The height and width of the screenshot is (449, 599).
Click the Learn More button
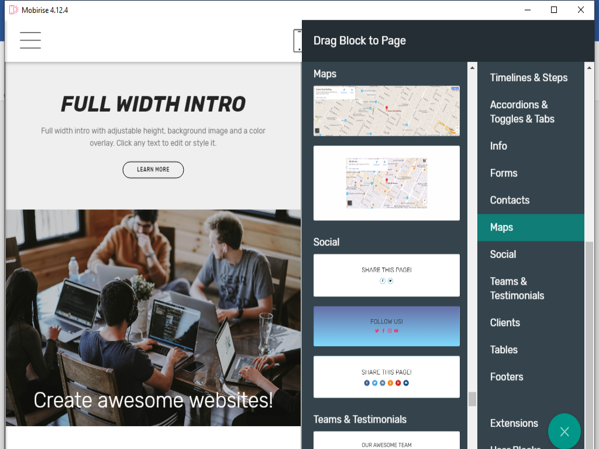153,170
